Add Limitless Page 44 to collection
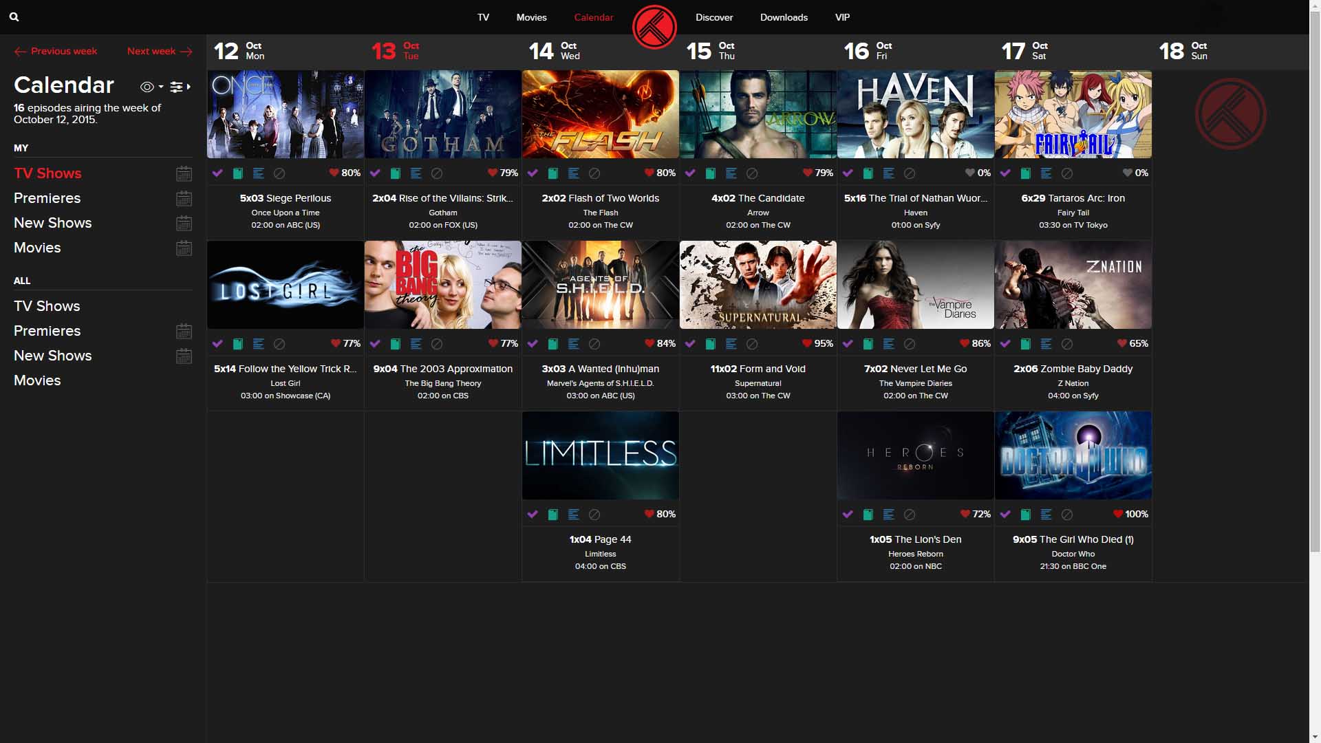Screen dimensions: 1321x743 coord(553,515)
